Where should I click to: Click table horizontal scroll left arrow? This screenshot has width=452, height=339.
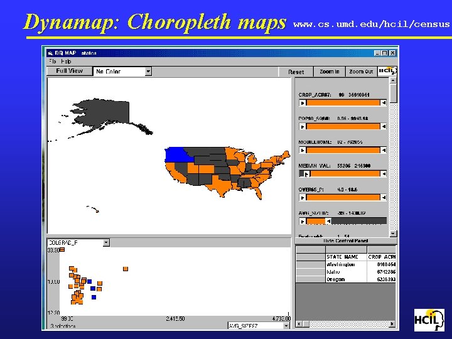click(299, 324)
